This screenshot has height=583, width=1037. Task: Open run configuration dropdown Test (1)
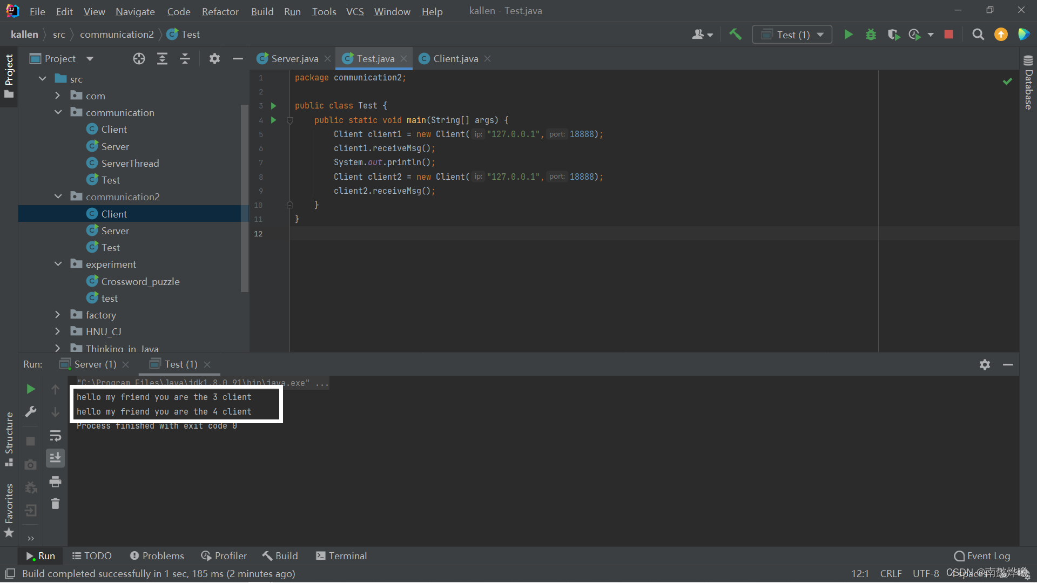[x=792, y=35]
